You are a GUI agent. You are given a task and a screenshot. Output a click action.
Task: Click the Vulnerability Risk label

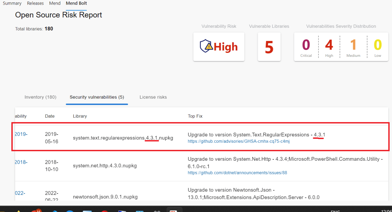[x=219, y=26]
